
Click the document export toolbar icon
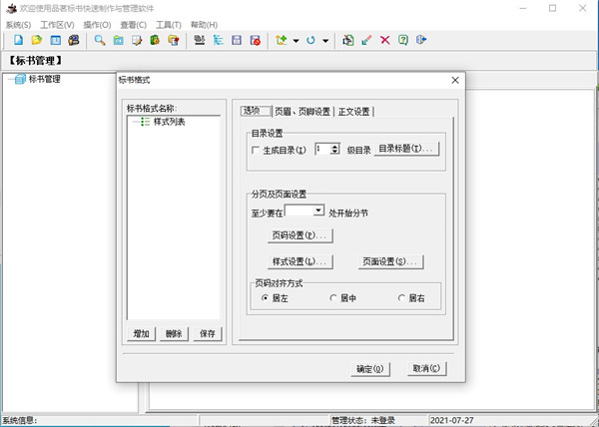coord(348,40)
